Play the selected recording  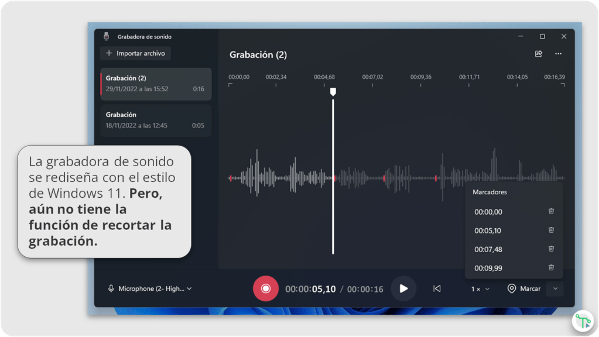point(403,288)
